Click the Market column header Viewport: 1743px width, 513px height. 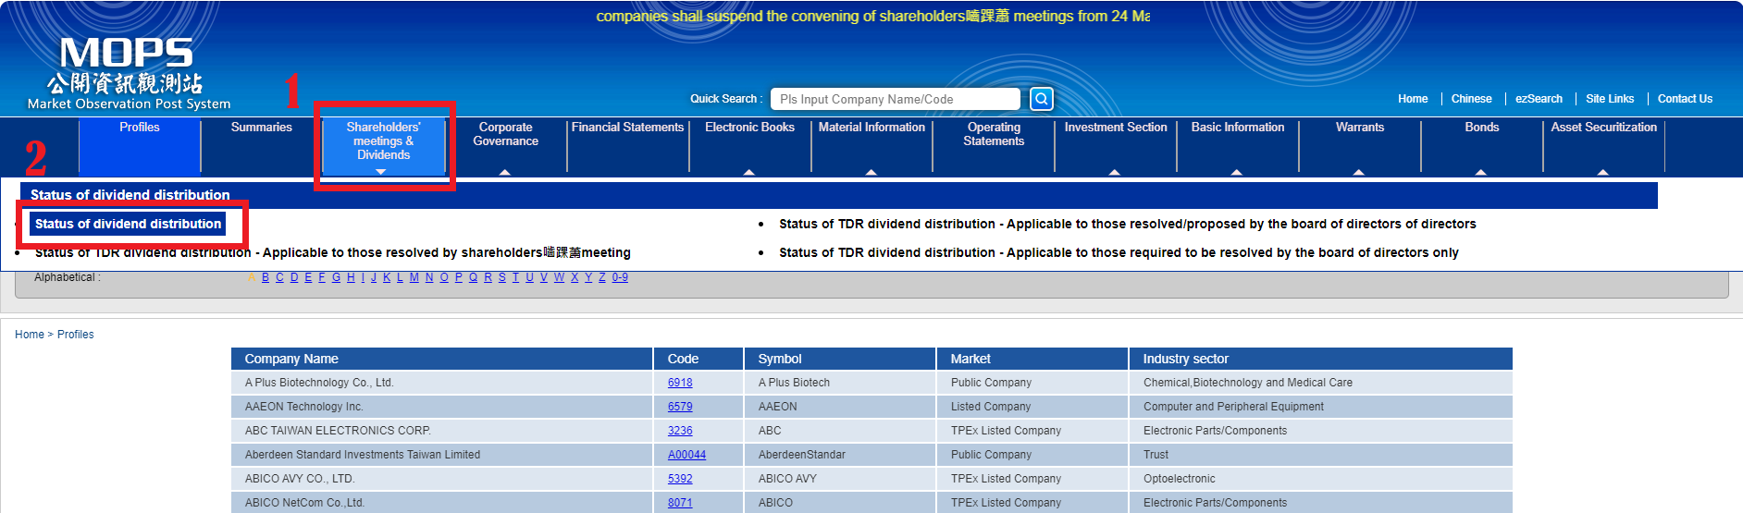(x=1032, y=359)
